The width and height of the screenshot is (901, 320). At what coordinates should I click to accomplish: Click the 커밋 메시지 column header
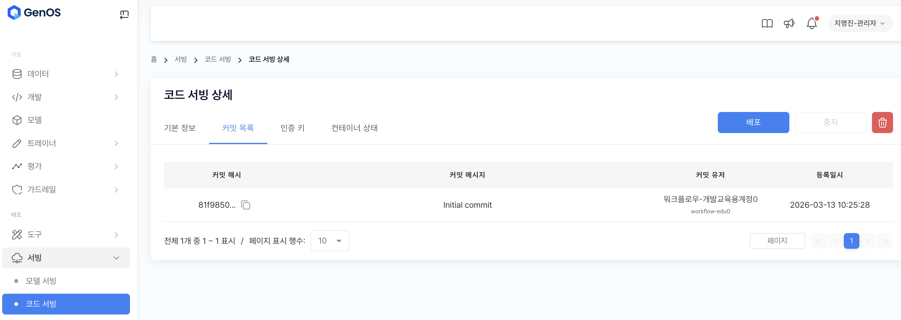point(467,175)
